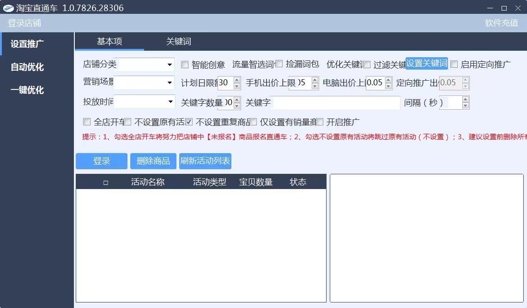
Task: Enable the 智能创意 checkbox
Action: pyautogui.click(x=185, y=65)
